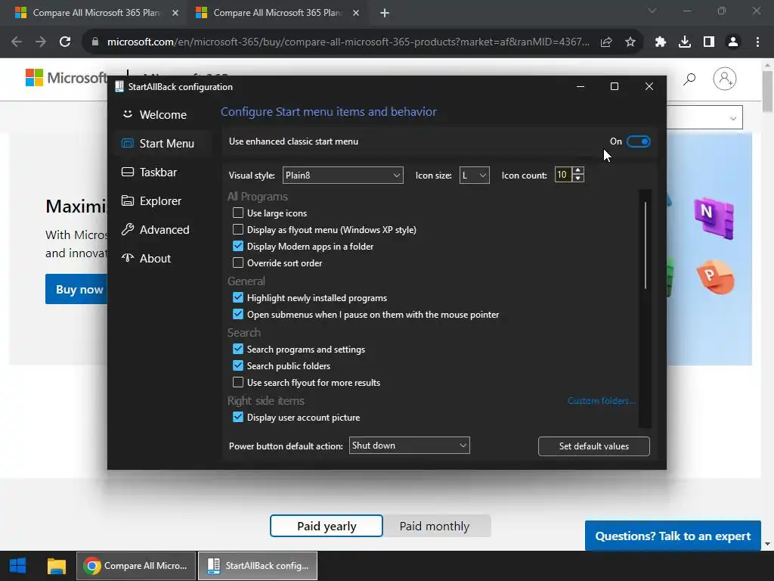Screen dimensions: 774x581
Task: Switch to second Compare All Microsoft 365 tab
Action: point(275,13)
